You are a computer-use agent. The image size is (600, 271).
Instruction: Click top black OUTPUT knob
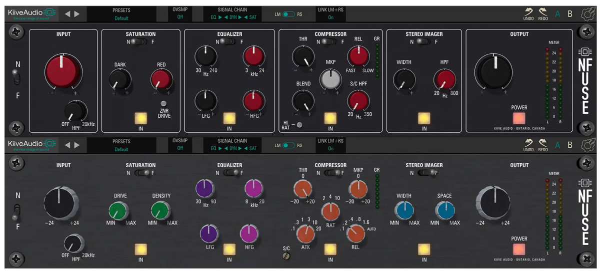point(493,70)
